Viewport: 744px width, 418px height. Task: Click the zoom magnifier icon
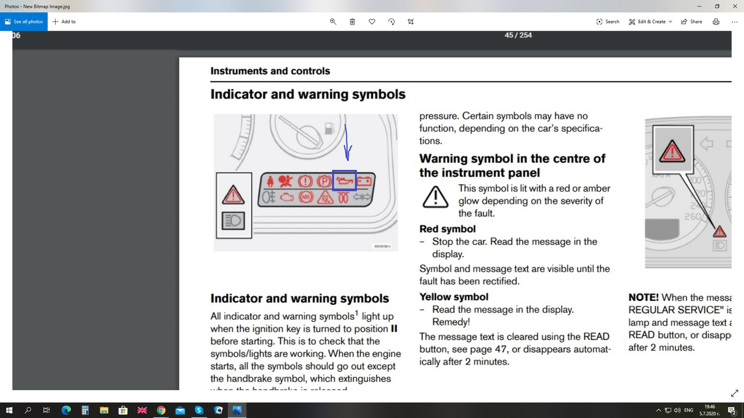point(333,21)
